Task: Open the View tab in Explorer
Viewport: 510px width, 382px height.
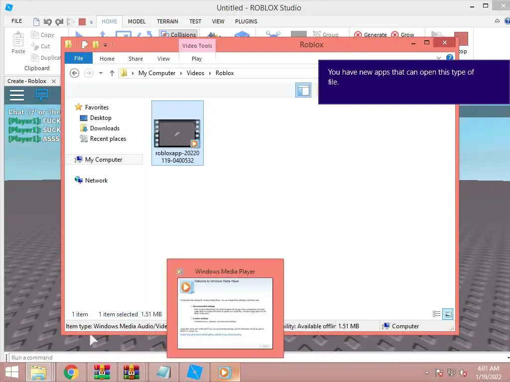Action: point(163,59)
